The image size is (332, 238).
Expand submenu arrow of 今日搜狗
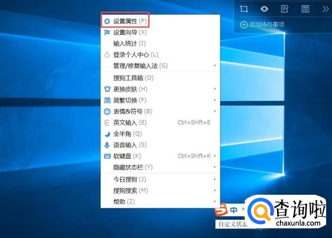[215, 179]
